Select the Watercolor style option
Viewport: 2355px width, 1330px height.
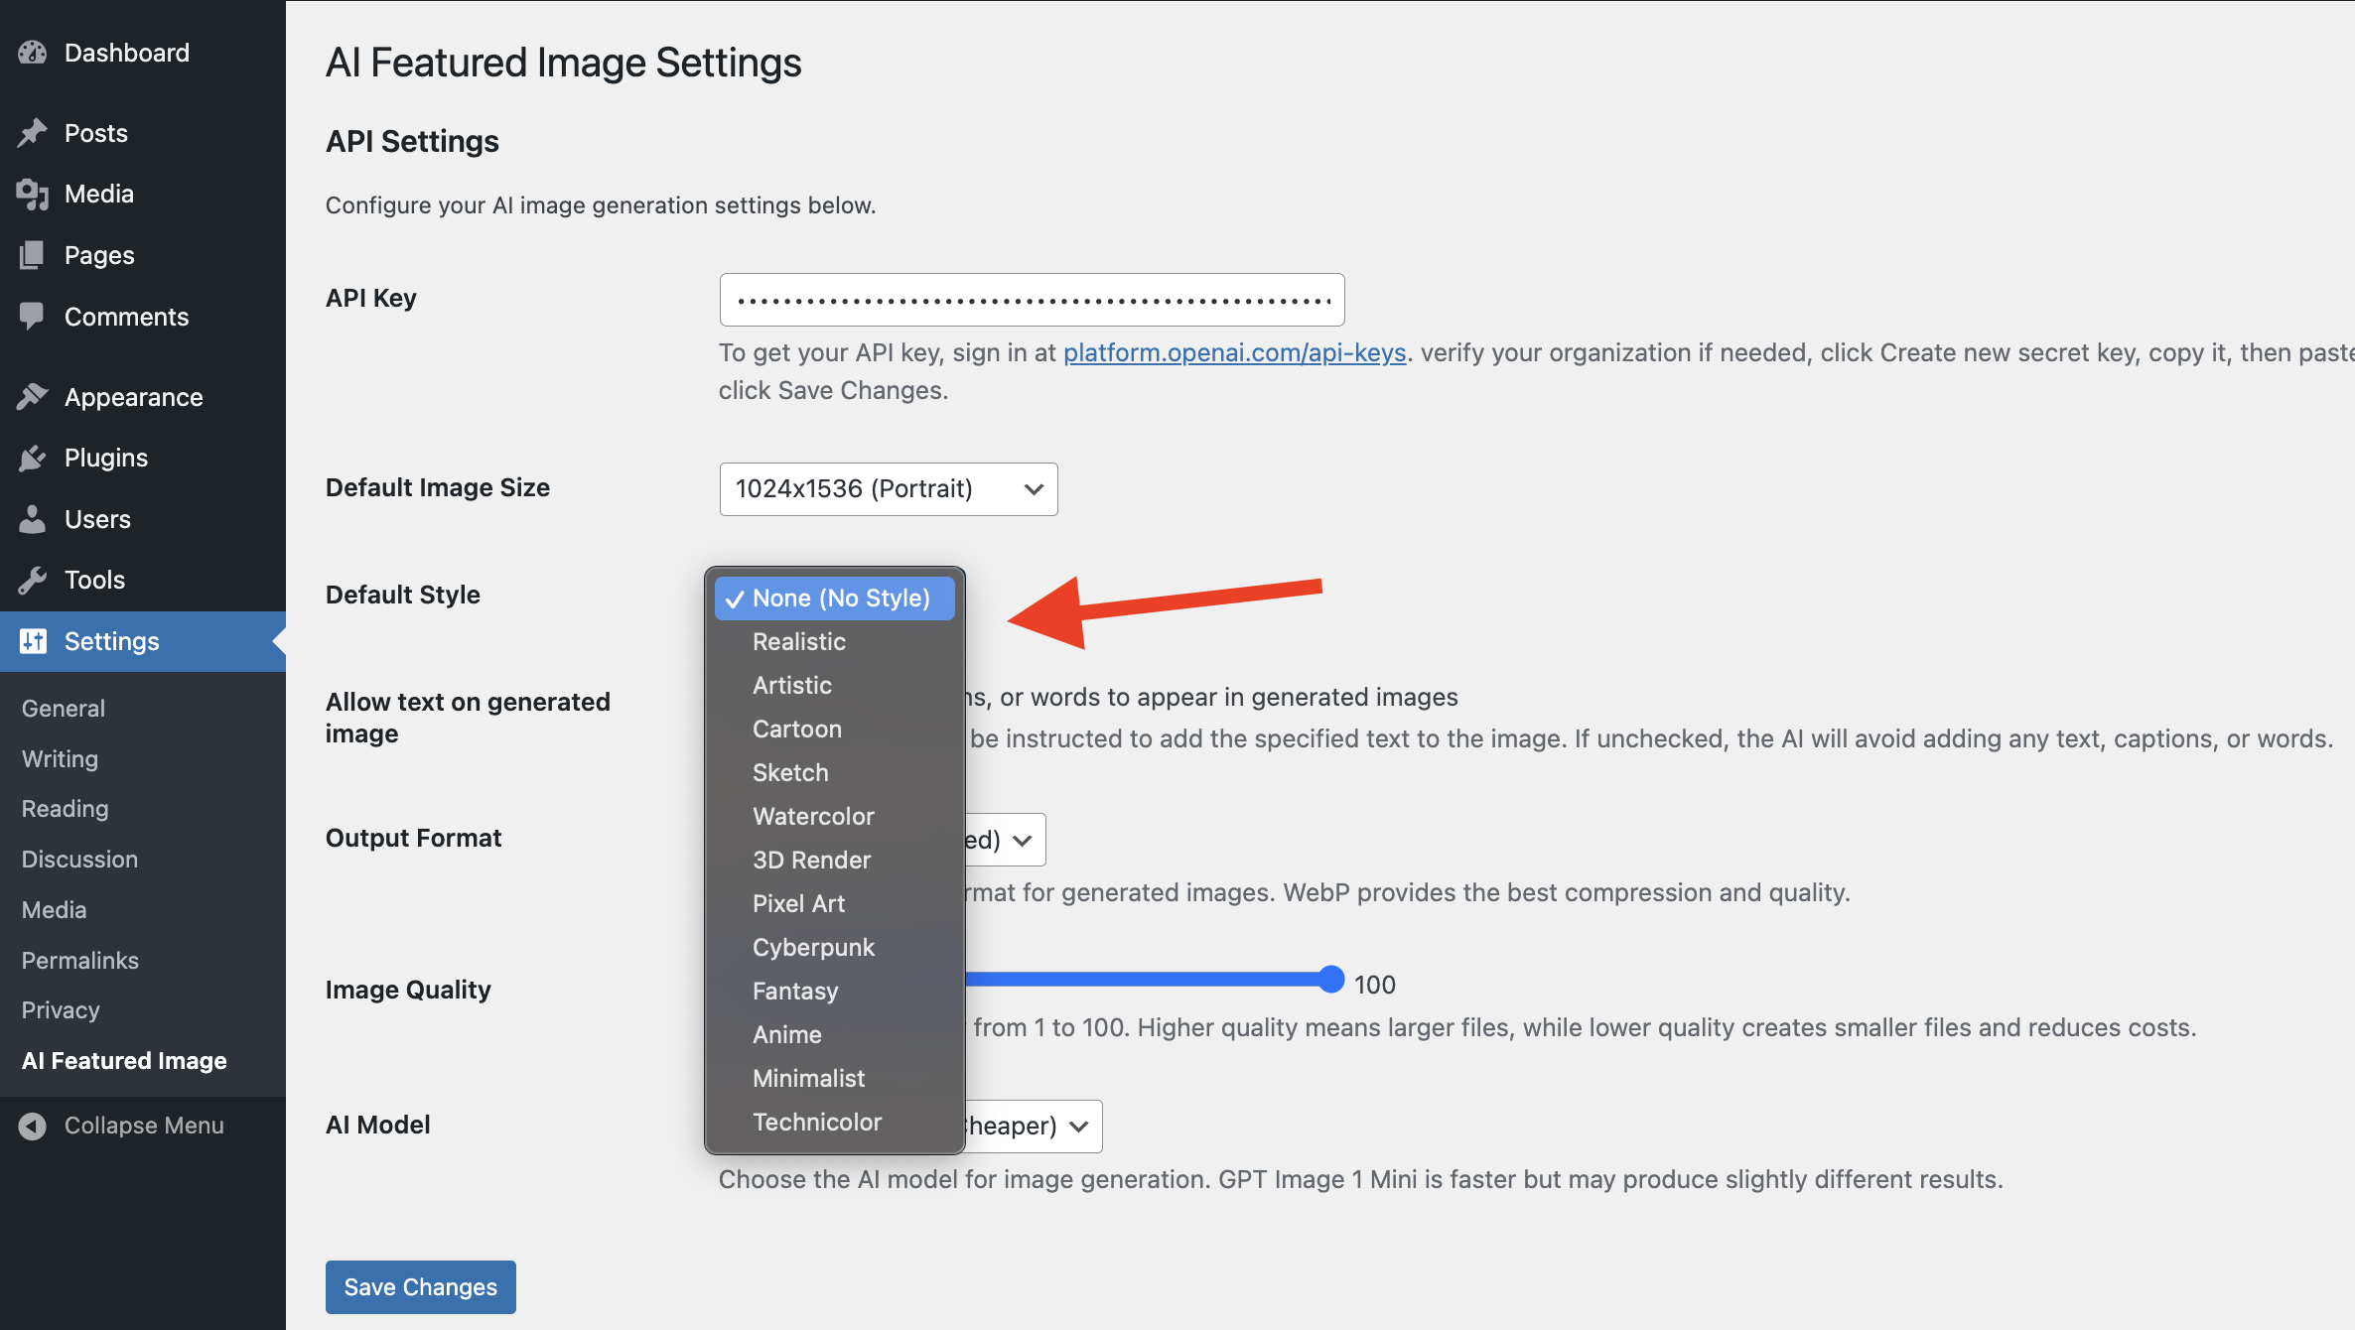pos(813,816)
